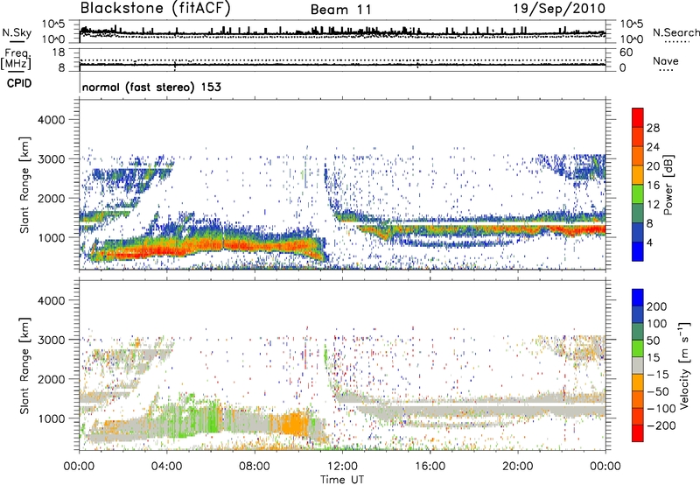The width and height of the screenshot is (700, 485).
Task: Click the '08:00' time axis label
Action: pos(255,467)
